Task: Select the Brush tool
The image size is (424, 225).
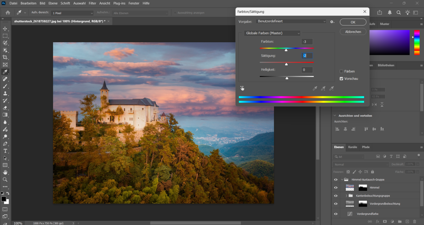Action: tap(5, 87)
